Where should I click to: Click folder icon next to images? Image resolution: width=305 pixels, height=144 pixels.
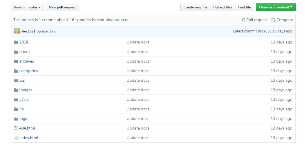[x=16, y=90]
